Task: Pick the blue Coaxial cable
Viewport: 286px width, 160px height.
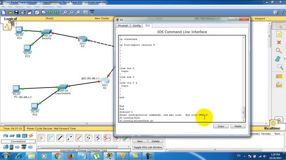Action: (98, 138)
